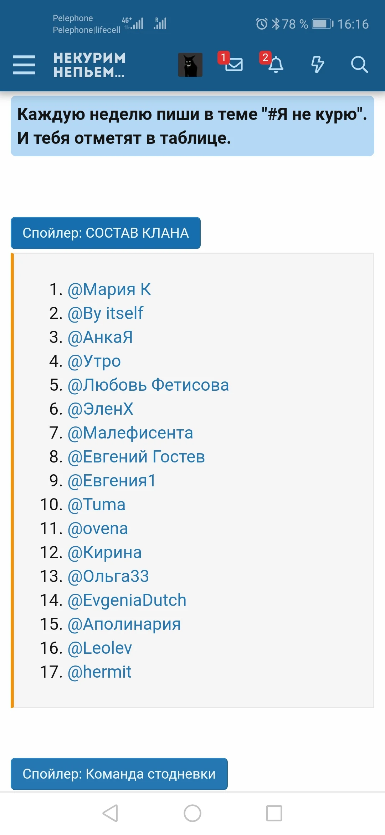Visit the @Любовь Фетисова mention
Viewport: 385px width, 835px height.
(148, 385)
